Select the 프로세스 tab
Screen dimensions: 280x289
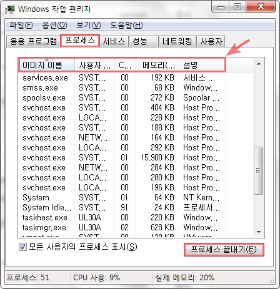[x=80, y=41]
